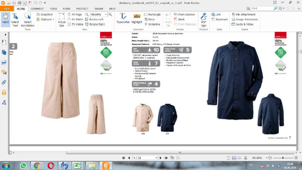Open the zoom percentage dropdown in ribbon
Screen dimensions: 302x170
(x=106, y=14)
